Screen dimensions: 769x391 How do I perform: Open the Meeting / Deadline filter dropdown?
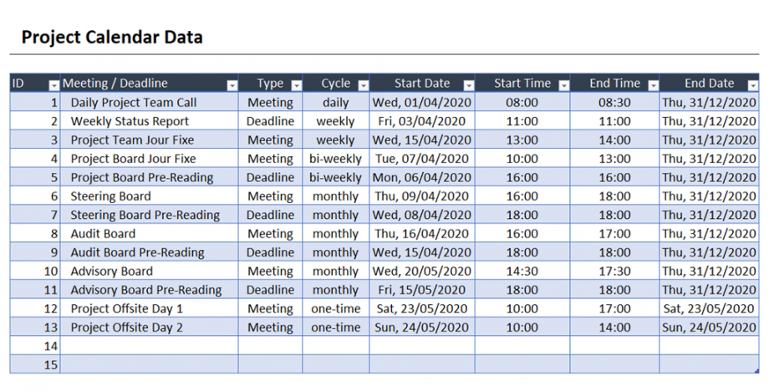(x=232, y=84)
